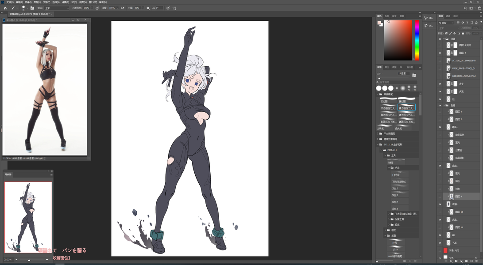The height and width of the screenshot is (265, 483).
Task: Open symmetry butterfly options icon
Action: pyautogui.click(x=174, y=8)
